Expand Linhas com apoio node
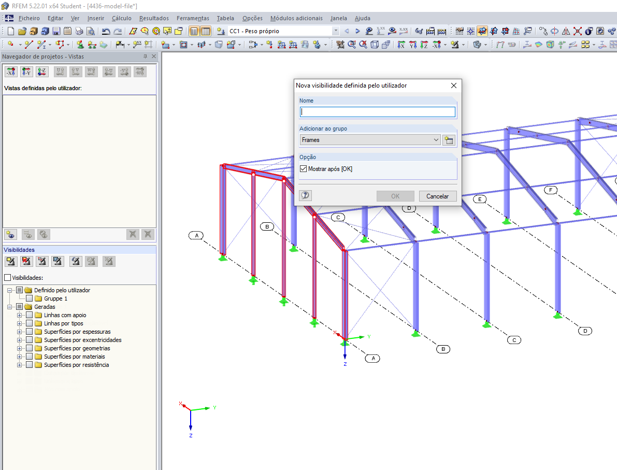The width and height of the screenshot is (617, 470). [19, 315]
